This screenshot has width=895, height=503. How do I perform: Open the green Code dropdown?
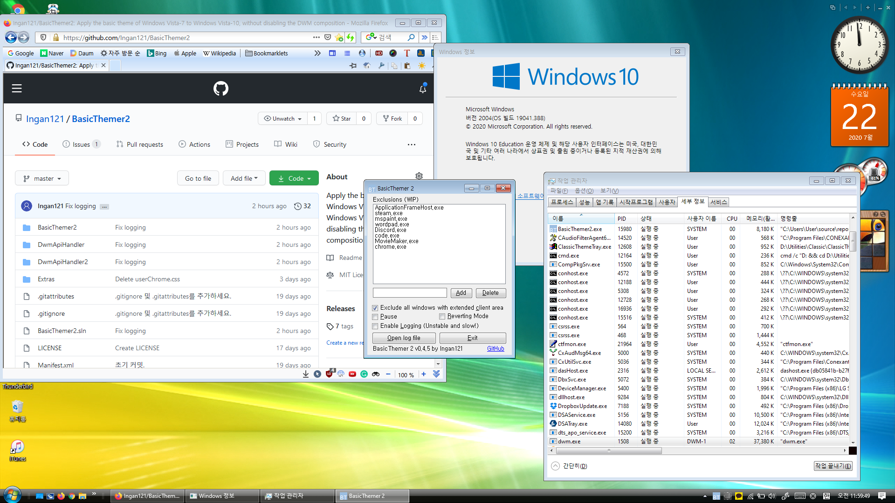pyautogui.click(x=294, y=178)
